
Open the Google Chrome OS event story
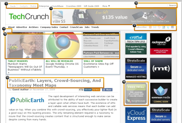pyautogui.click(x=62, y=65)
